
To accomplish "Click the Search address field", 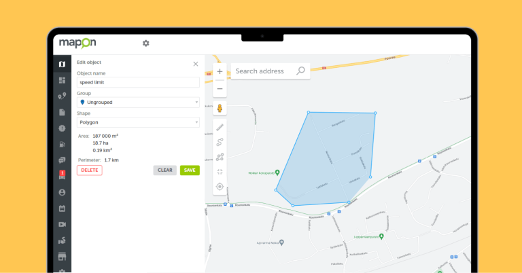I will [x=264, y=71].
